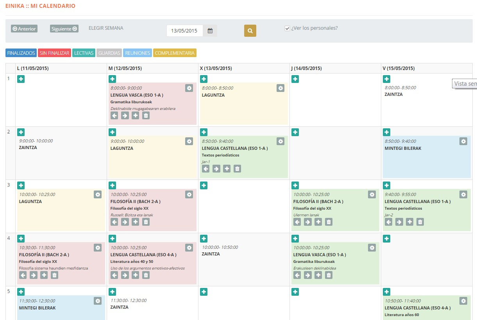The width and height of the screenshot is (477, 320).
Task: Add an entry on Monday period 1
Action: (21, 79)
